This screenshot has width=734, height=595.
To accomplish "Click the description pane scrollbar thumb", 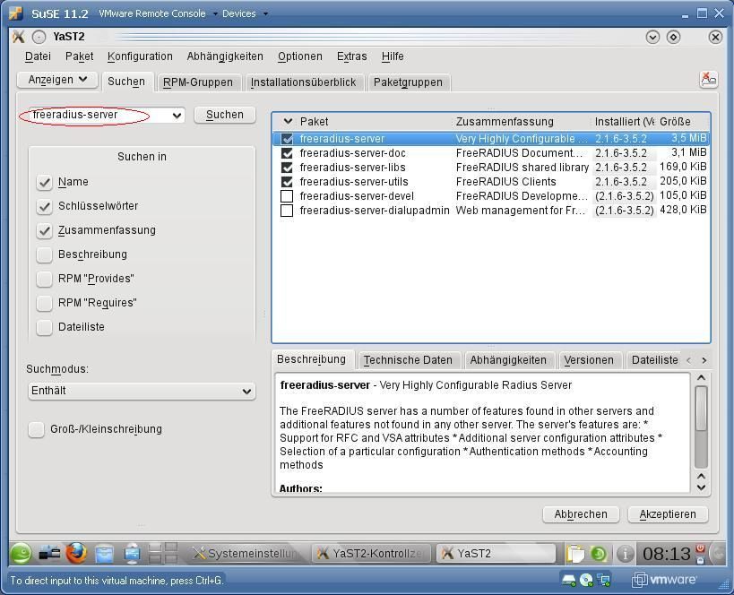I will [x=701, y=409].
